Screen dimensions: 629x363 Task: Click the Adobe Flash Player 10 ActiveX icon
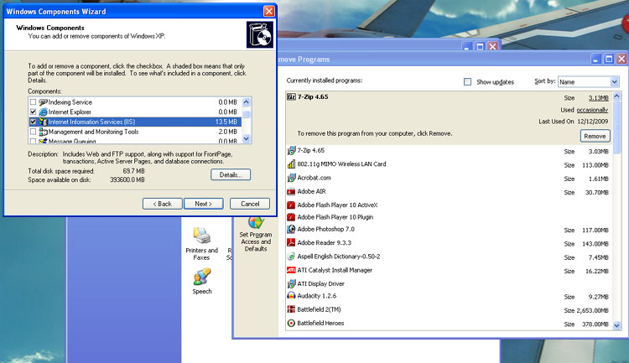click(x=291, y=205)
